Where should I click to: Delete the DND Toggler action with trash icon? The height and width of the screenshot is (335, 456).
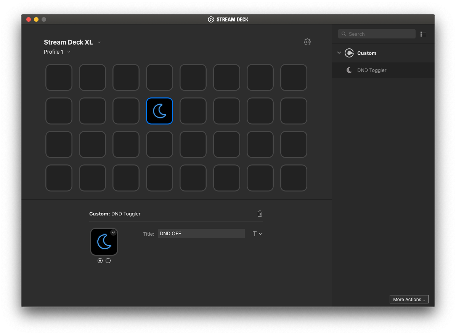[260, 214]
